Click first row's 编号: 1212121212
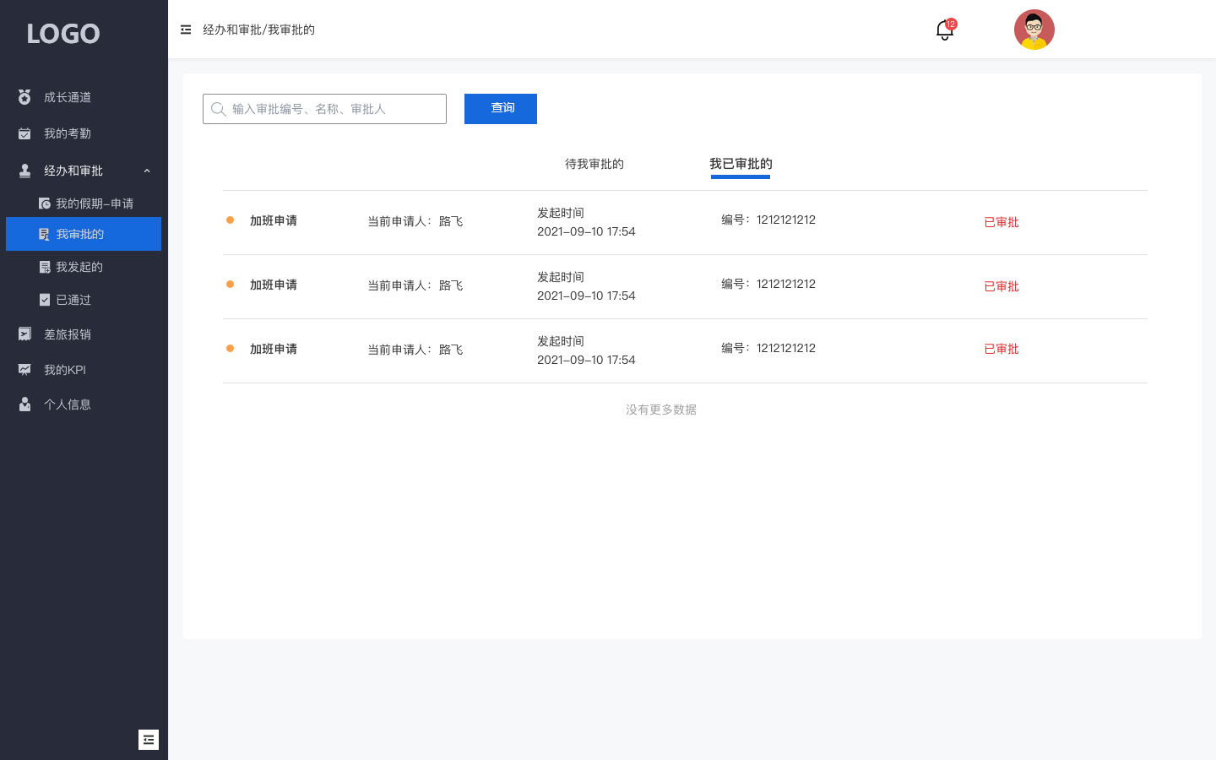Viewport: 1216px width, 760px height. [x=768, y=220]
